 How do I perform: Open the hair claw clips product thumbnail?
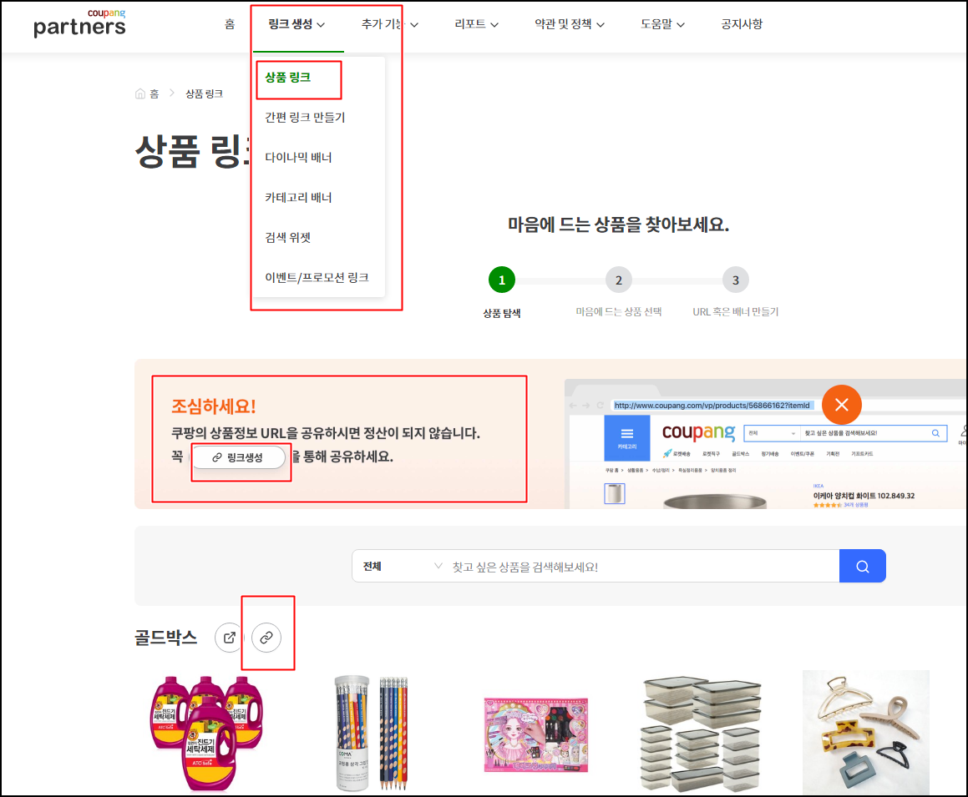coord(865,732)
